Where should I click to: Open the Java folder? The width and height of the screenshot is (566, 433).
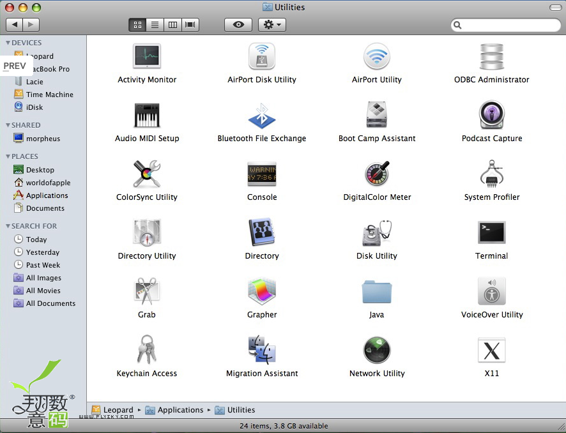click(376, 292)
